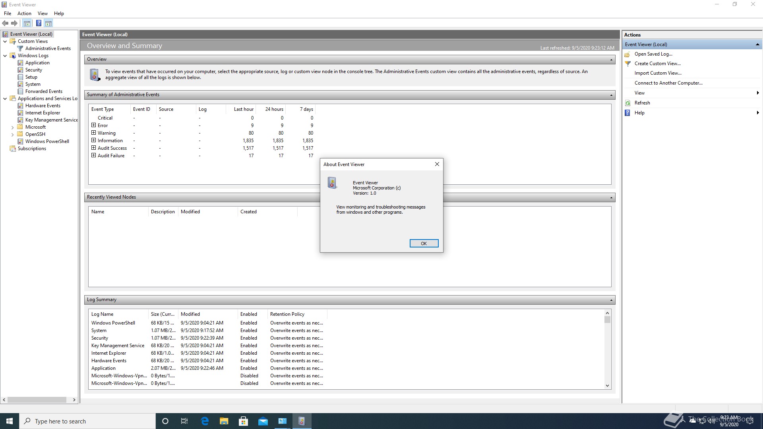
Task: Open the Action menu
Action: click(x=24, y=13)
